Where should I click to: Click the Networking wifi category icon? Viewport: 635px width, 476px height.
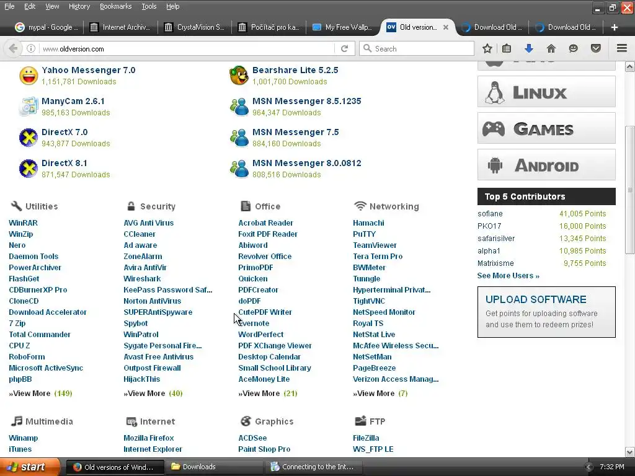(360, 206)
